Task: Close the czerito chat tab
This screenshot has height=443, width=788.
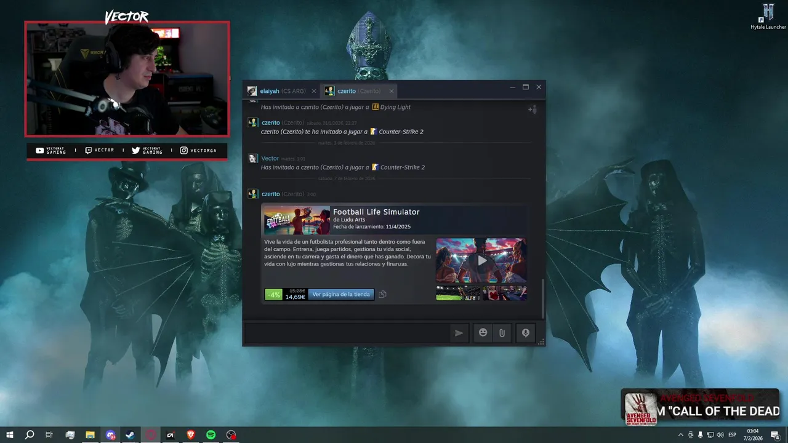Action: 391,91
